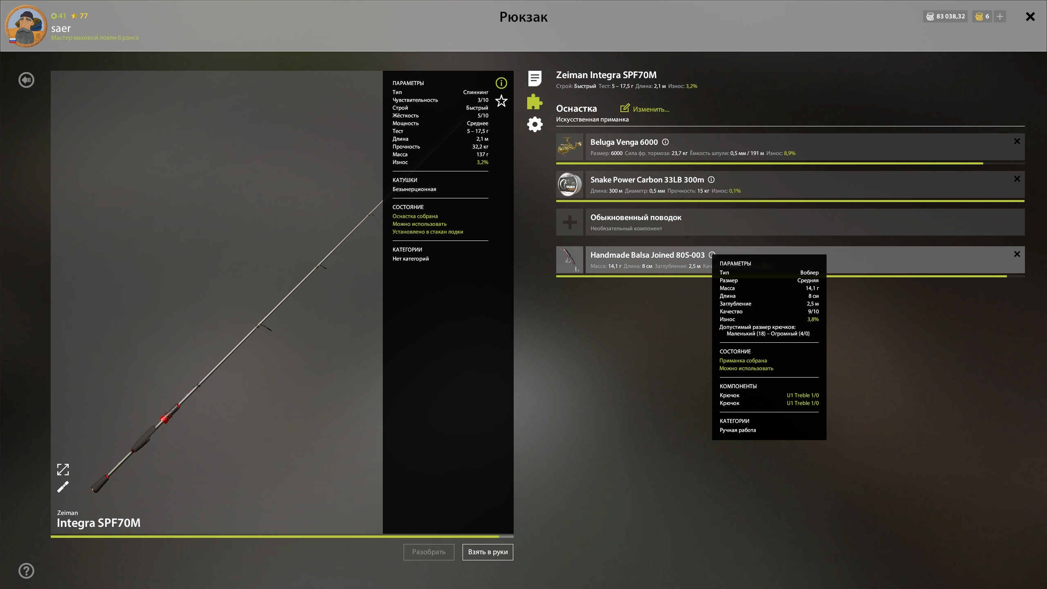This screenshot has width=1047, height=589.
Task: Show info for Beluga Venga 6000 reel
Action: click(x=665, y=142)
